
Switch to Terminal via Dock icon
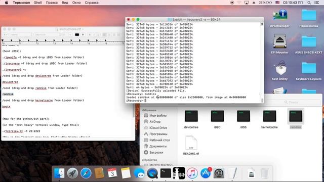click(166, 173)
